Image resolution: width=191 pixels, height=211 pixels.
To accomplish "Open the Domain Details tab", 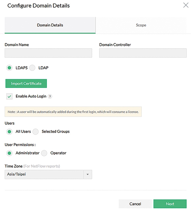I will [50, 25].
